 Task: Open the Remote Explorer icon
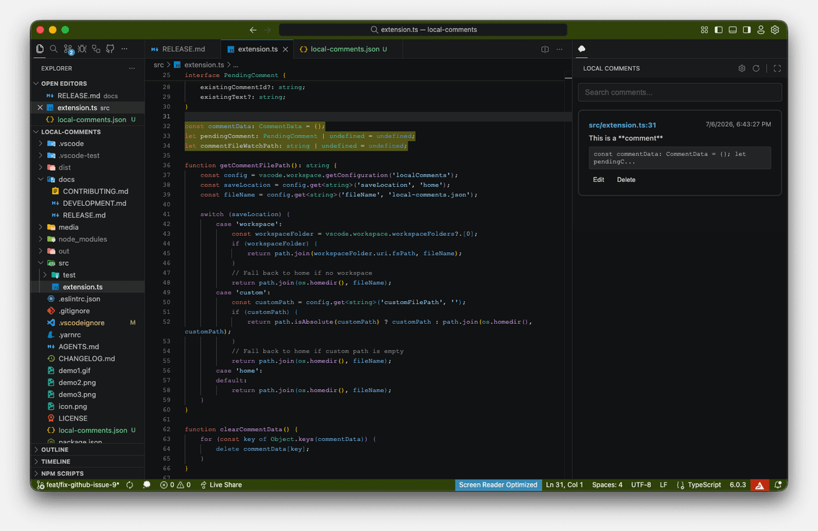pos(95,49)
